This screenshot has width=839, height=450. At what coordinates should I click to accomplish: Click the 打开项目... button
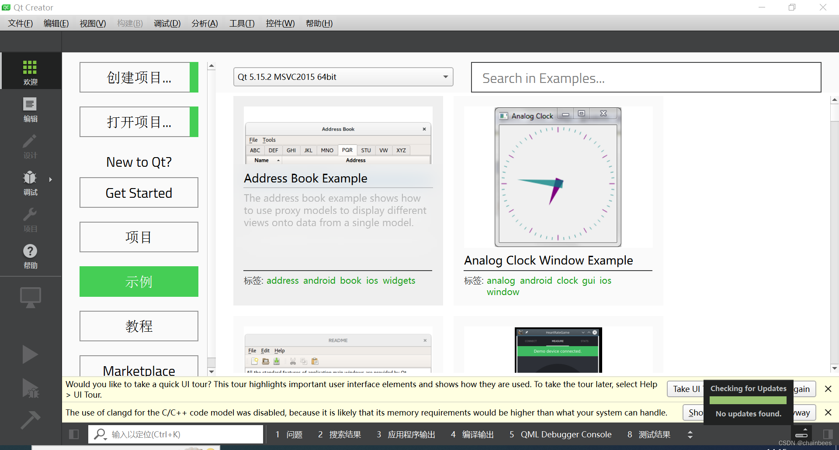coord(139,122)
